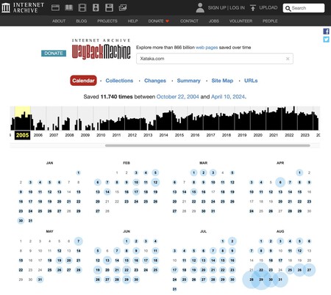Select year 2014 on the timeline
Image resolution: width=331 pixels, height=295 pixels.
(163, 135)
